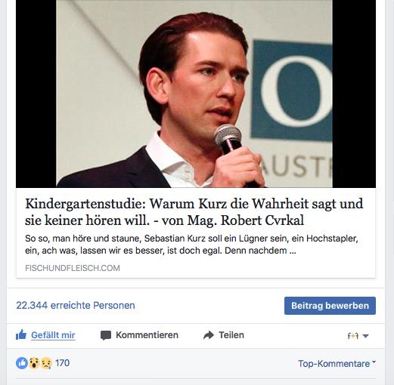The height and width of the screenshot is (385, 394).
Task: Toggle the Gefällt mir like text
Action: point(53,335)
